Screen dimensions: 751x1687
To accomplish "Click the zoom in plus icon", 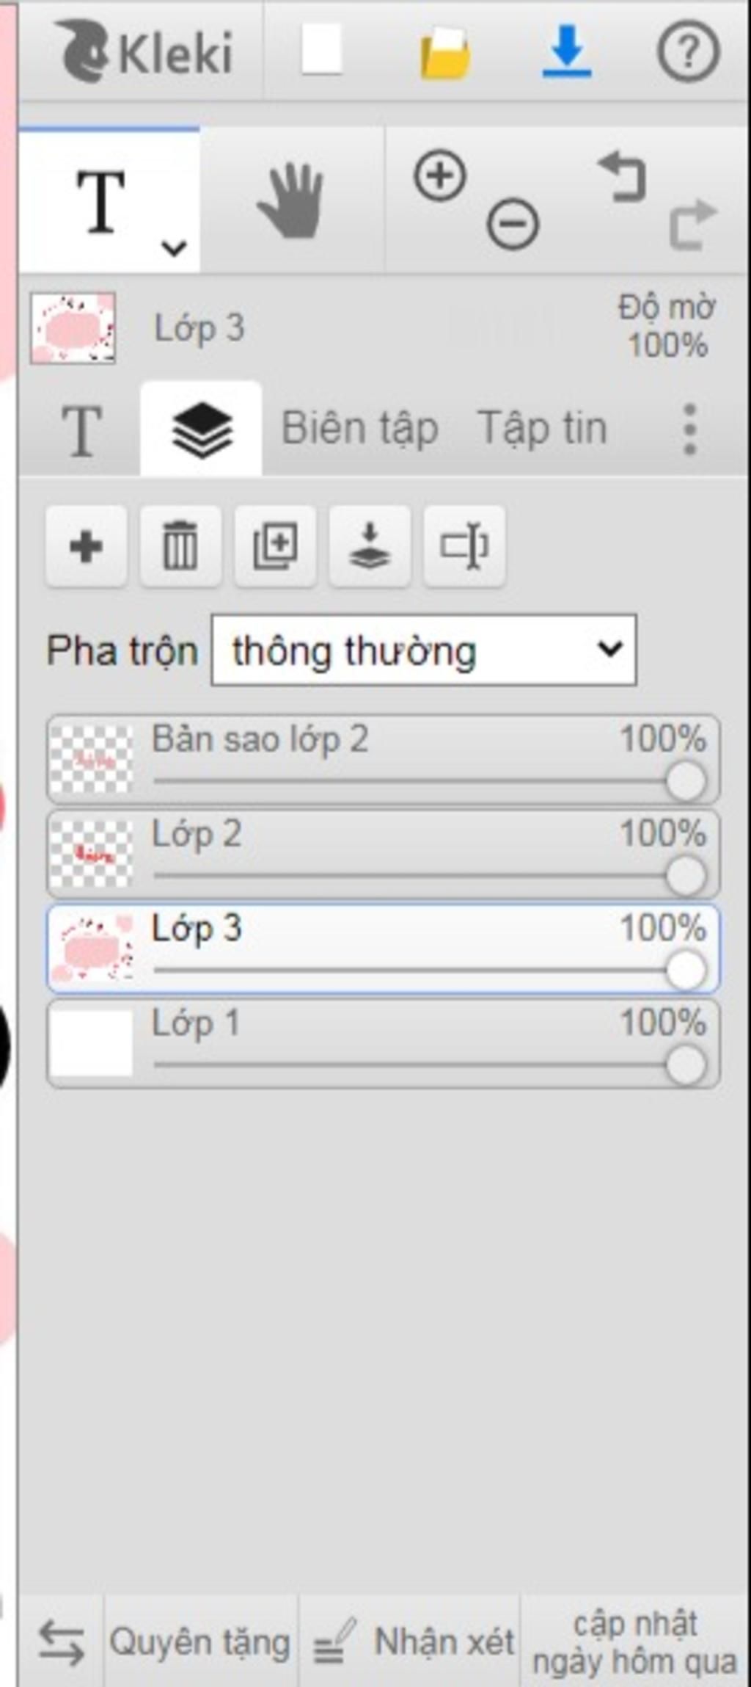I will coord(440,176).
